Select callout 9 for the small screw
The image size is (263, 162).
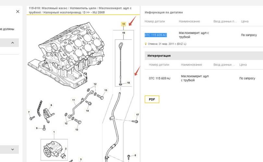[x=36, y=128]
